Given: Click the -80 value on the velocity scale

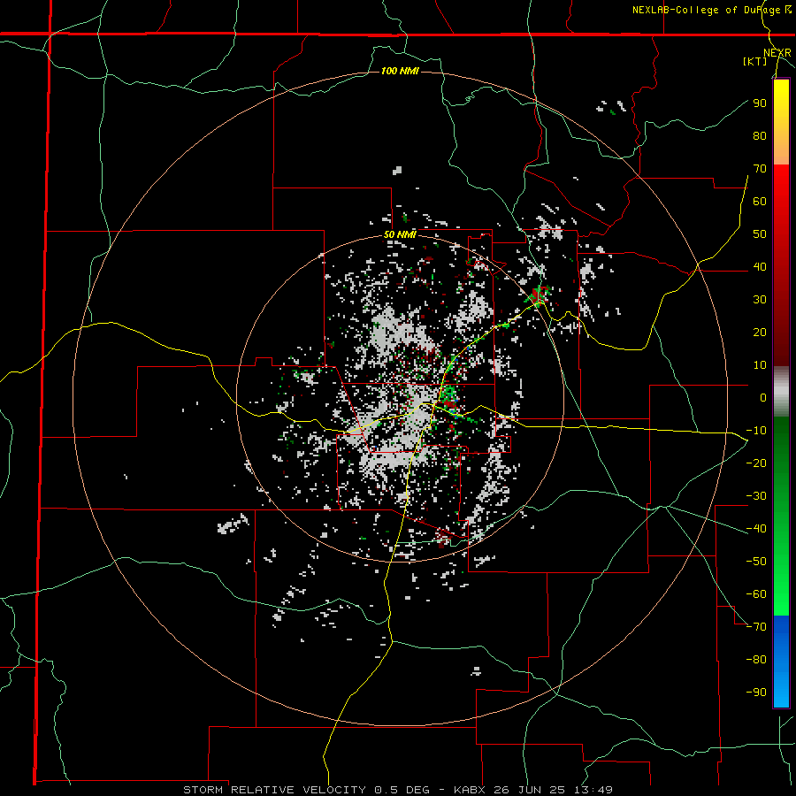Looking at the screenshot, I should click(x=756, y=660).
